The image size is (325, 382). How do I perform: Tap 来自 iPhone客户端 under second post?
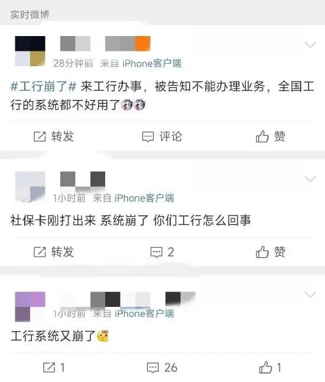134,198
